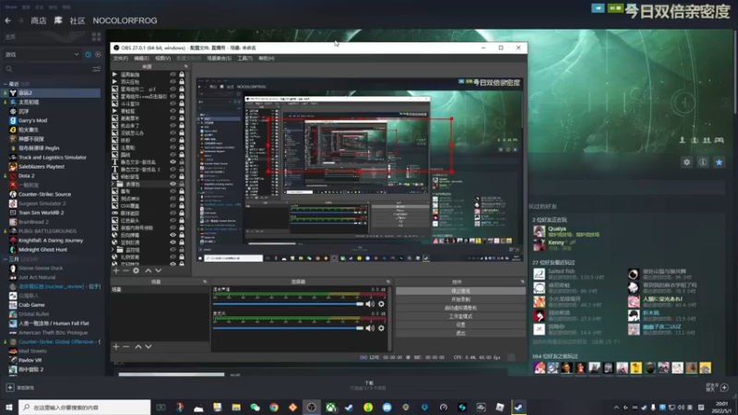Toggle lock for 红色箭头 source
Image resolution: width=738 pixels, height=415 pixels.
pyautogui.click(x=182, y=220)
